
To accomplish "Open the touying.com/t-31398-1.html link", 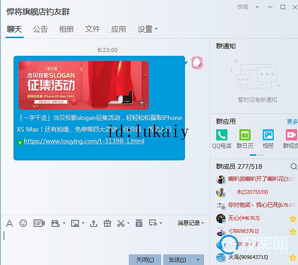I will point(84,141).
